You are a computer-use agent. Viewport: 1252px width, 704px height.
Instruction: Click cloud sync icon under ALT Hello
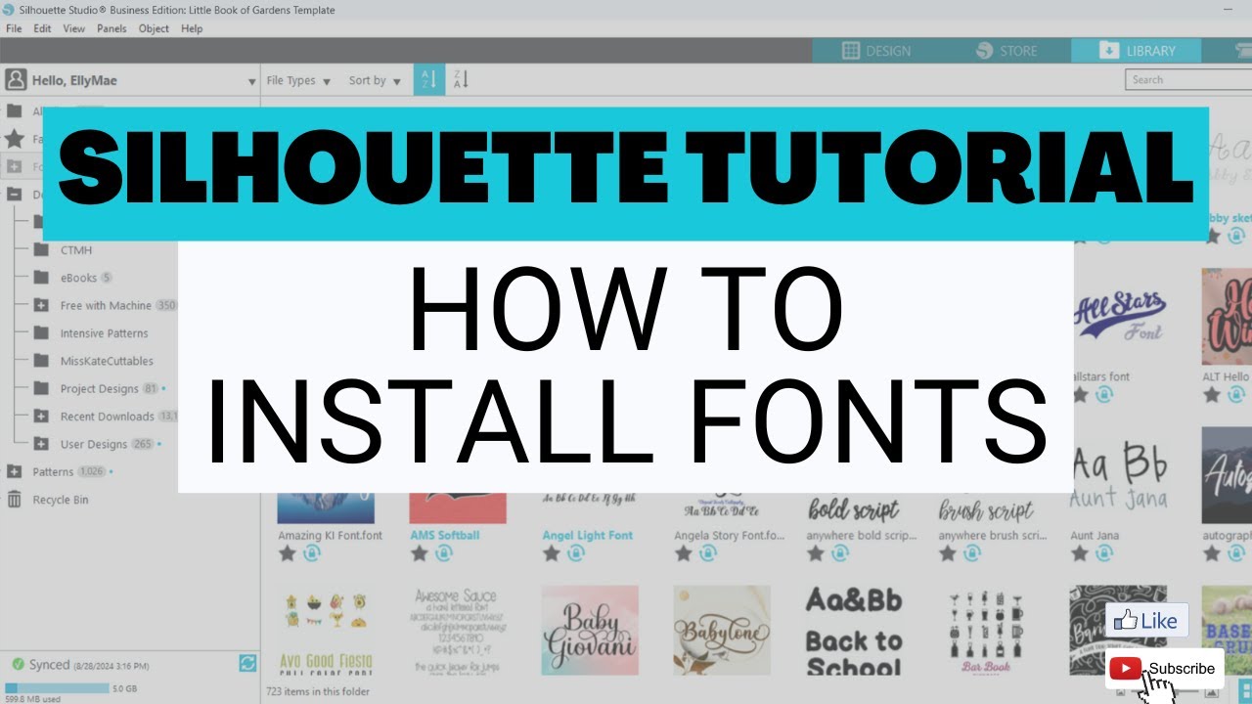1235,395
